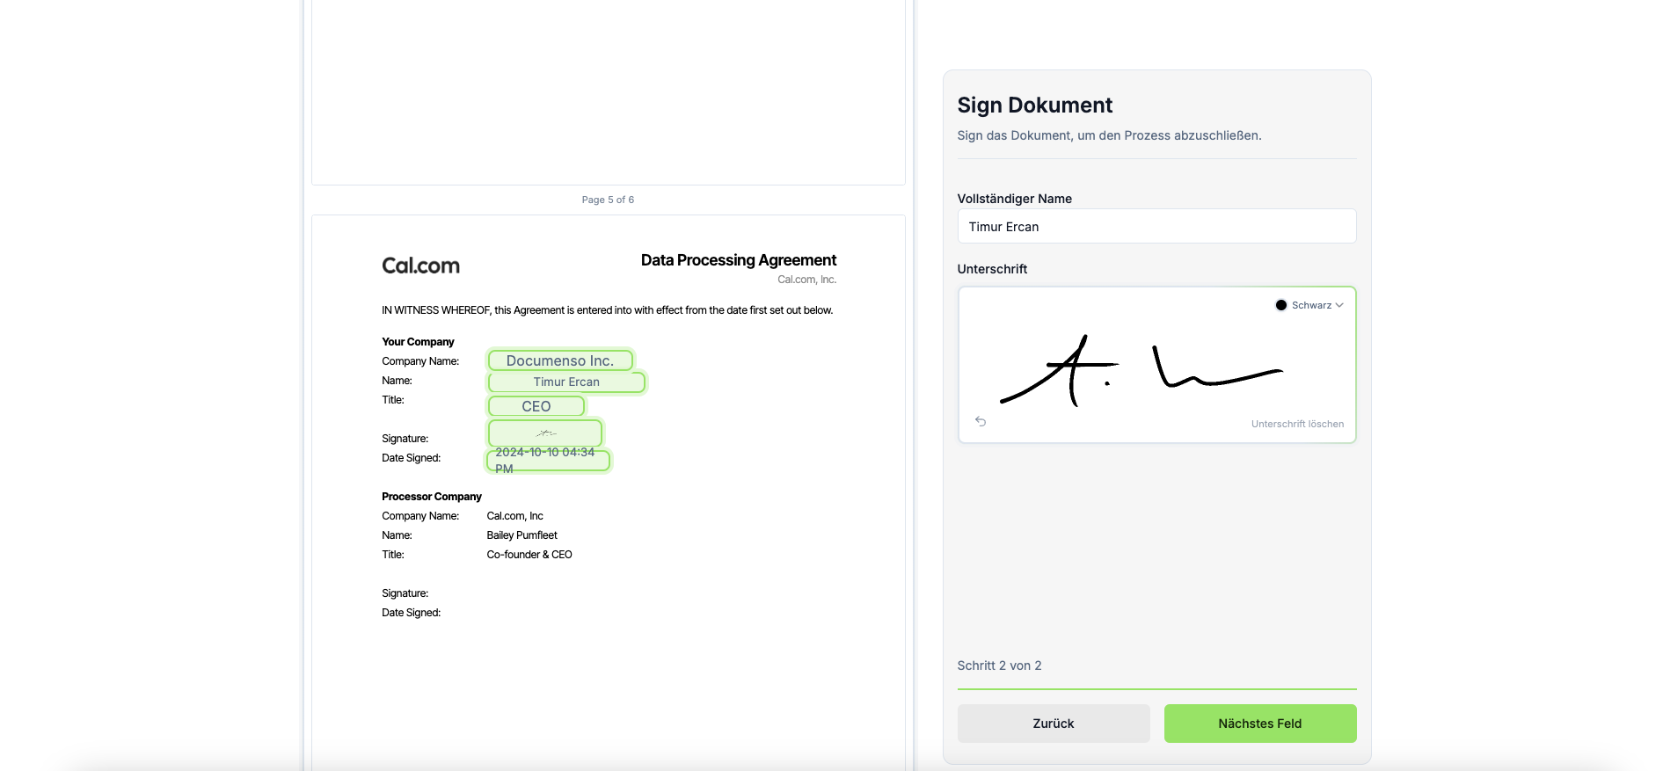Click the Data Processing Agreement heading

pyautogui.click(x=738, y=260)
